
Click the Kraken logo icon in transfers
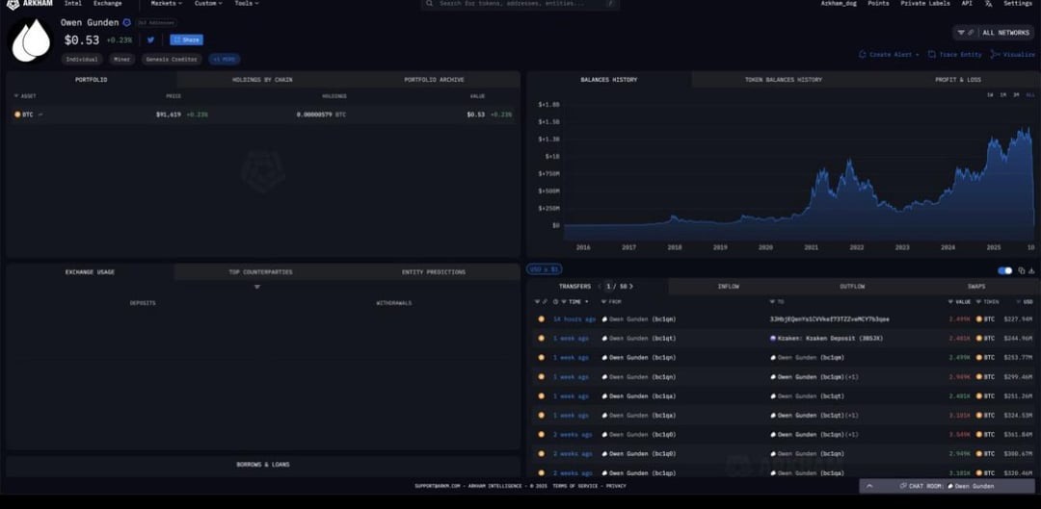tap(773, 339)
